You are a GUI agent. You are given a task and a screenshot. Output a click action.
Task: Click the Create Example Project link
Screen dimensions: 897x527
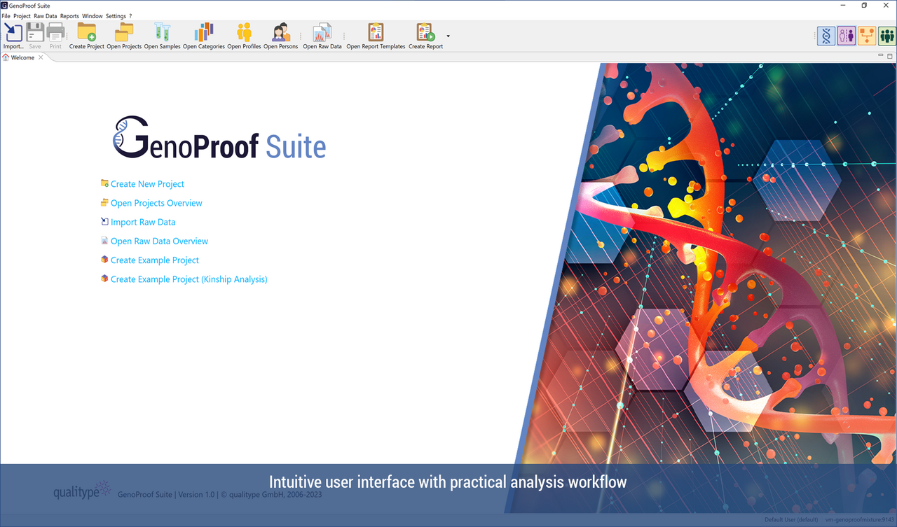155,260
